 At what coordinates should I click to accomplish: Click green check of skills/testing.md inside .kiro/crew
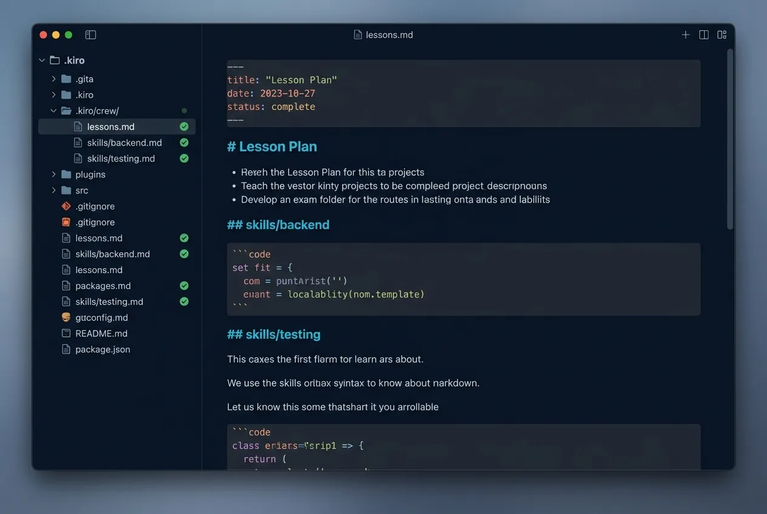point(184,158)
